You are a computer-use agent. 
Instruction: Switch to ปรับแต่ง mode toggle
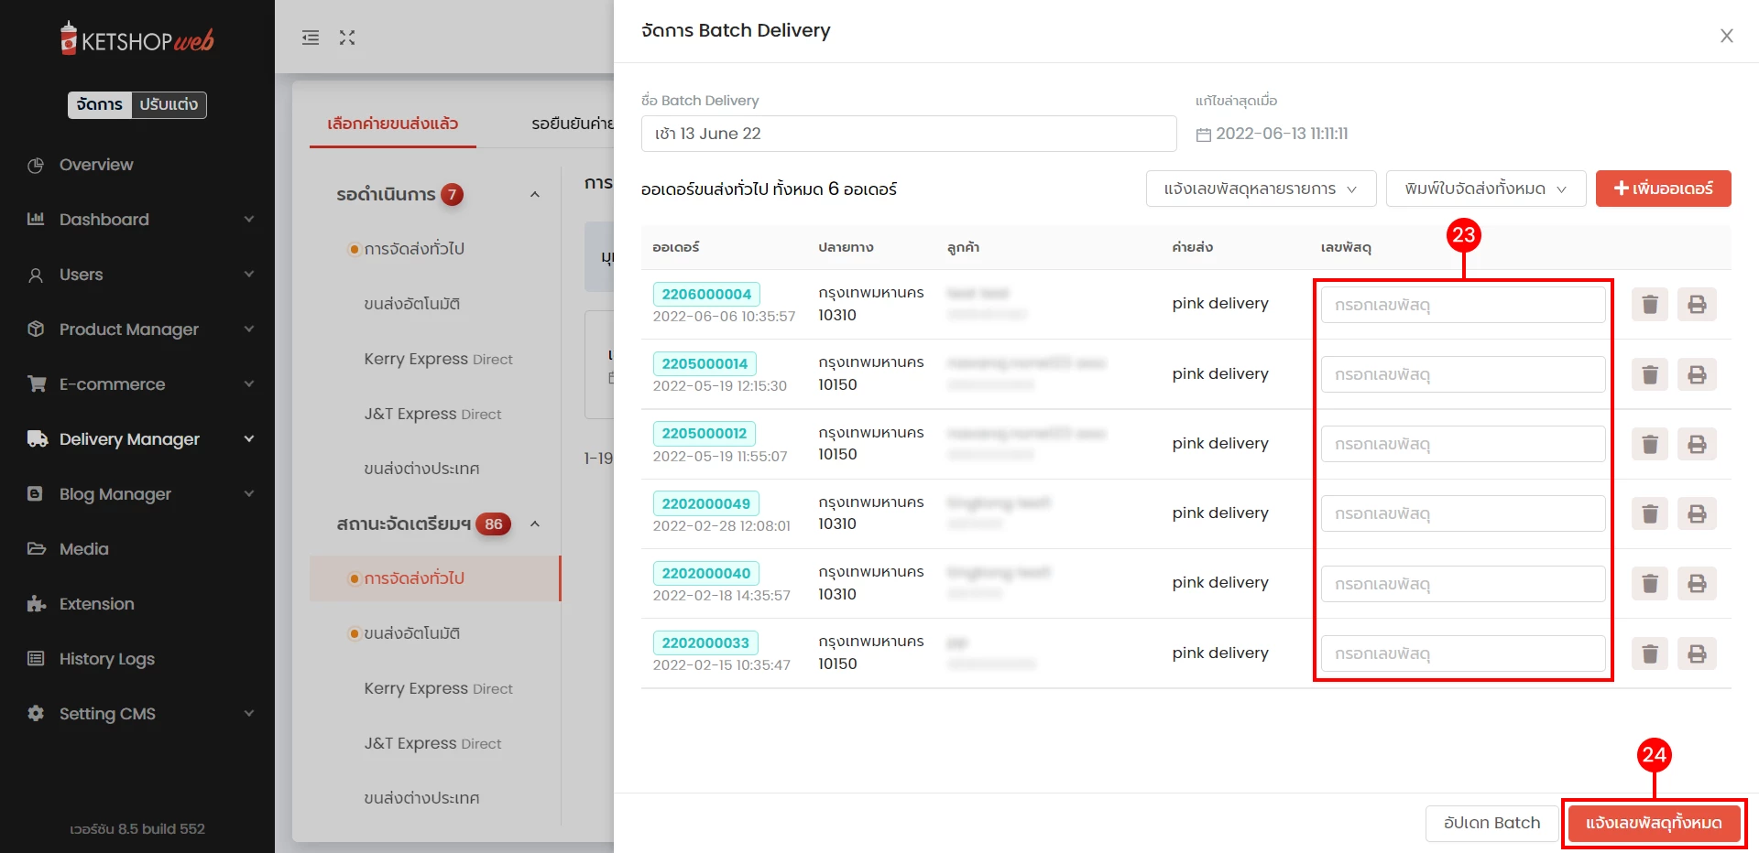click(x=169, y=104)
